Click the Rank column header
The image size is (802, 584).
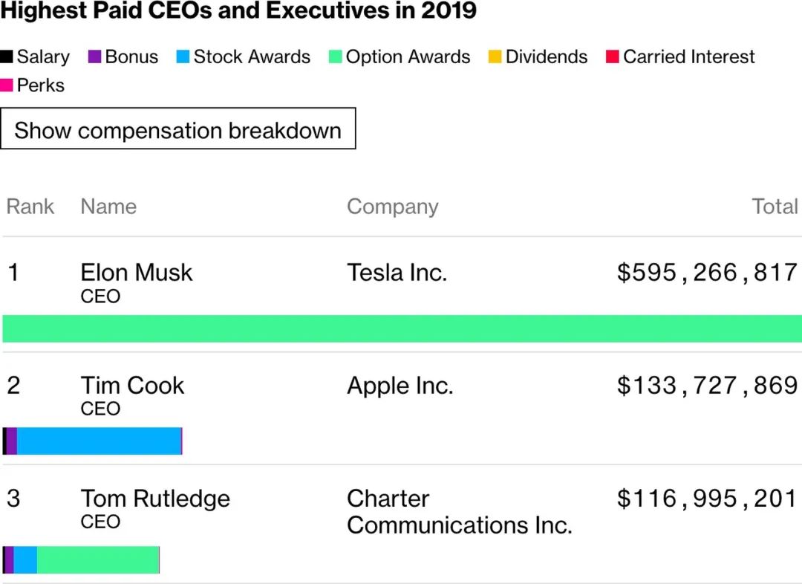30,207
